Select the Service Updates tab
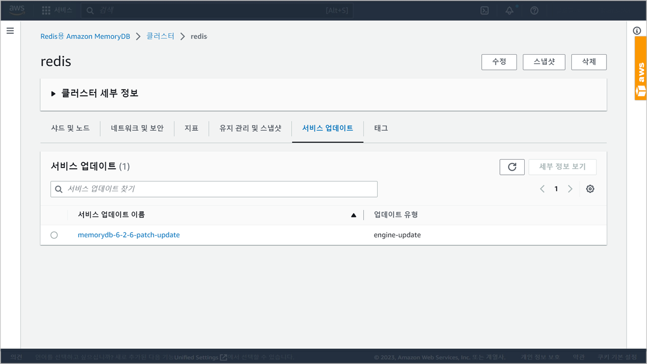 328,128
